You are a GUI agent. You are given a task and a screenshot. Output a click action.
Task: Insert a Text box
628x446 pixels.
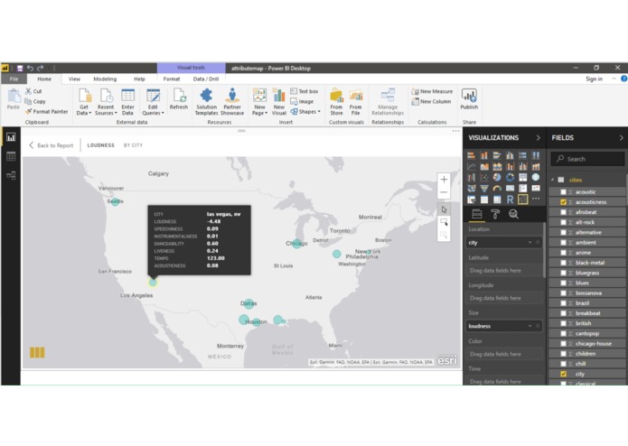(x=305, y=91)
